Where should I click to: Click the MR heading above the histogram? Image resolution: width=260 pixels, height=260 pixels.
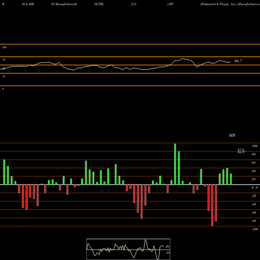(x=232, y=135)
